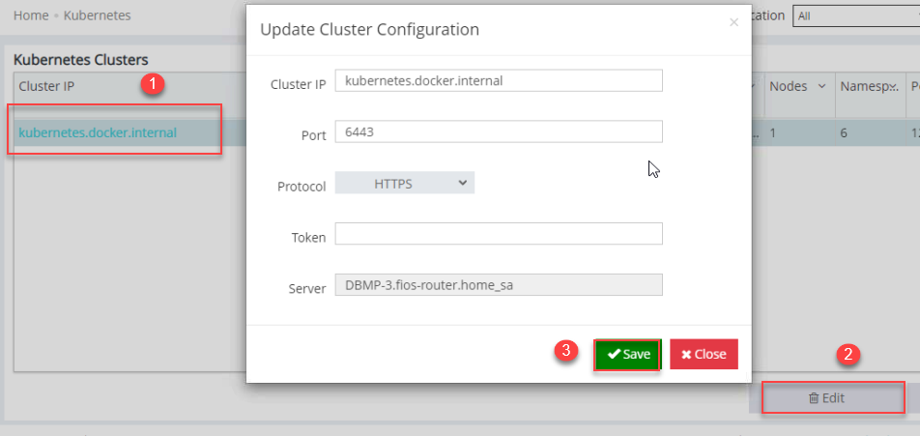Select the Namespaces cell showing 6
This screenshot has width=920, height=436.
tap(871, 132)
